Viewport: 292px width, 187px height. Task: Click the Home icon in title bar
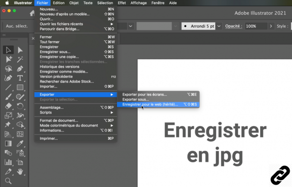(x=32, y=13)
